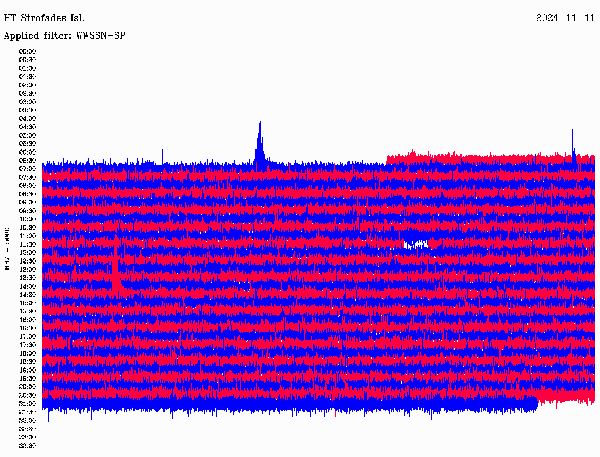Select the 12:00 time label

click(x=28, y=253)
